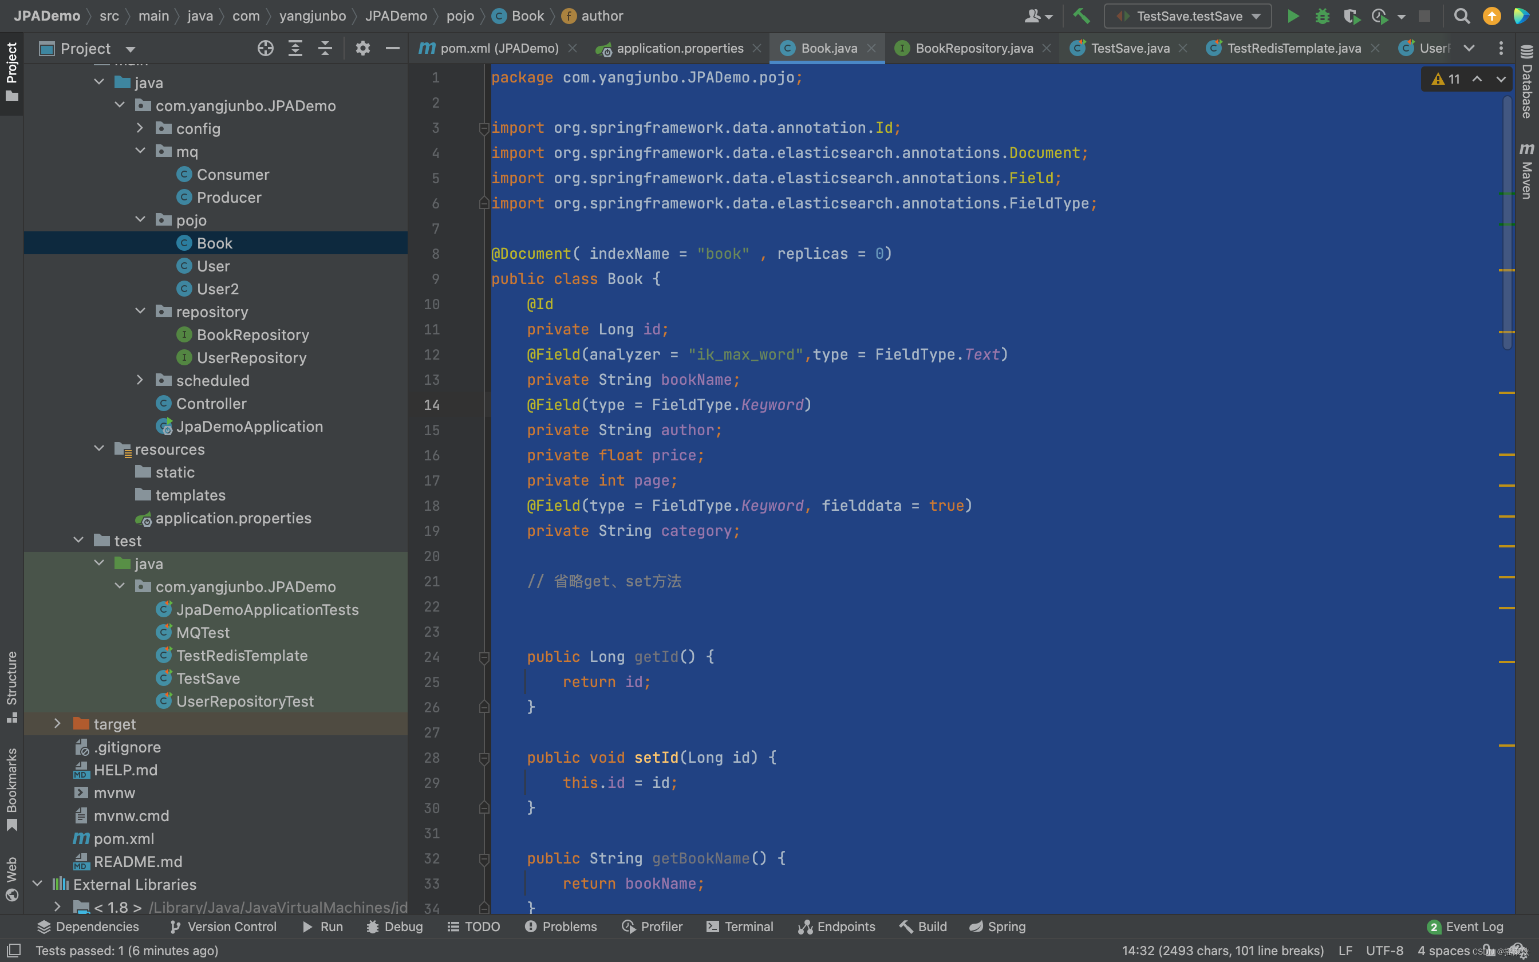Open the Bookmarks side panel
The width and height of the screenshot is (1539, 962).
[x=11, y=789]
